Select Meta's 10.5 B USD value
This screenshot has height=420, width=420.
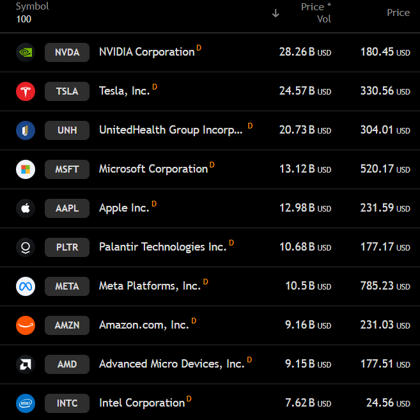pyautogui.click(x=308, y=286)
